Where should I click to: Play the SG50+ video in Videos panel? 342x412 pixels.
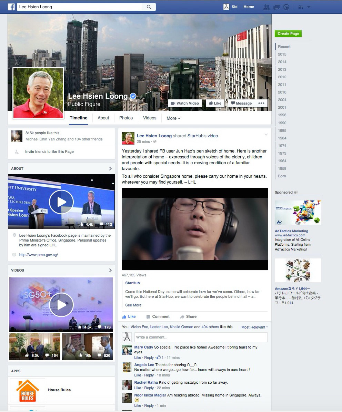point(61,305)
